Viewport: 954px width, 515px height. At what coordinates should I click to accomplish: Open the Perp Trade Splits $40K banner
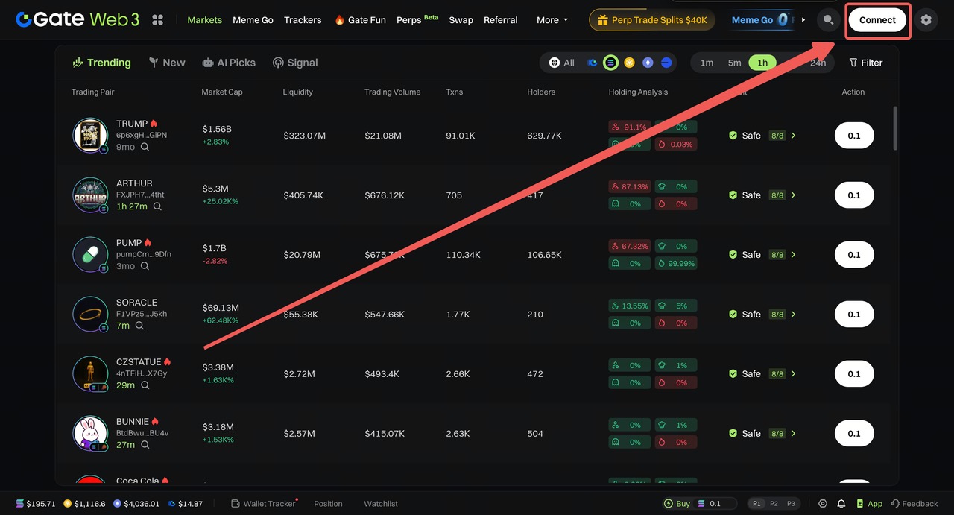click(651, 20)
